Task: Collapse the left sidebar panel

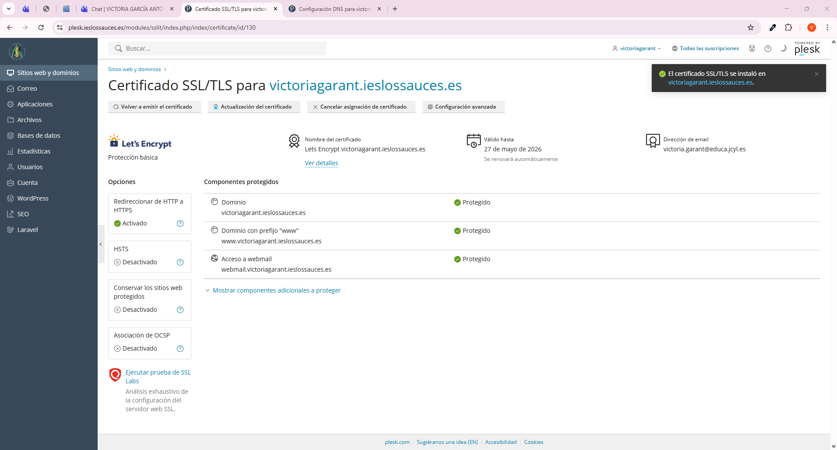Action: (101, 244)
